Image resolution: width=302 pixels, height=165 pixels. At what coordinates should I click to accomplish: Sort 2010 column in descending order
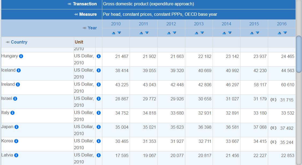click(x=119, y=33)
